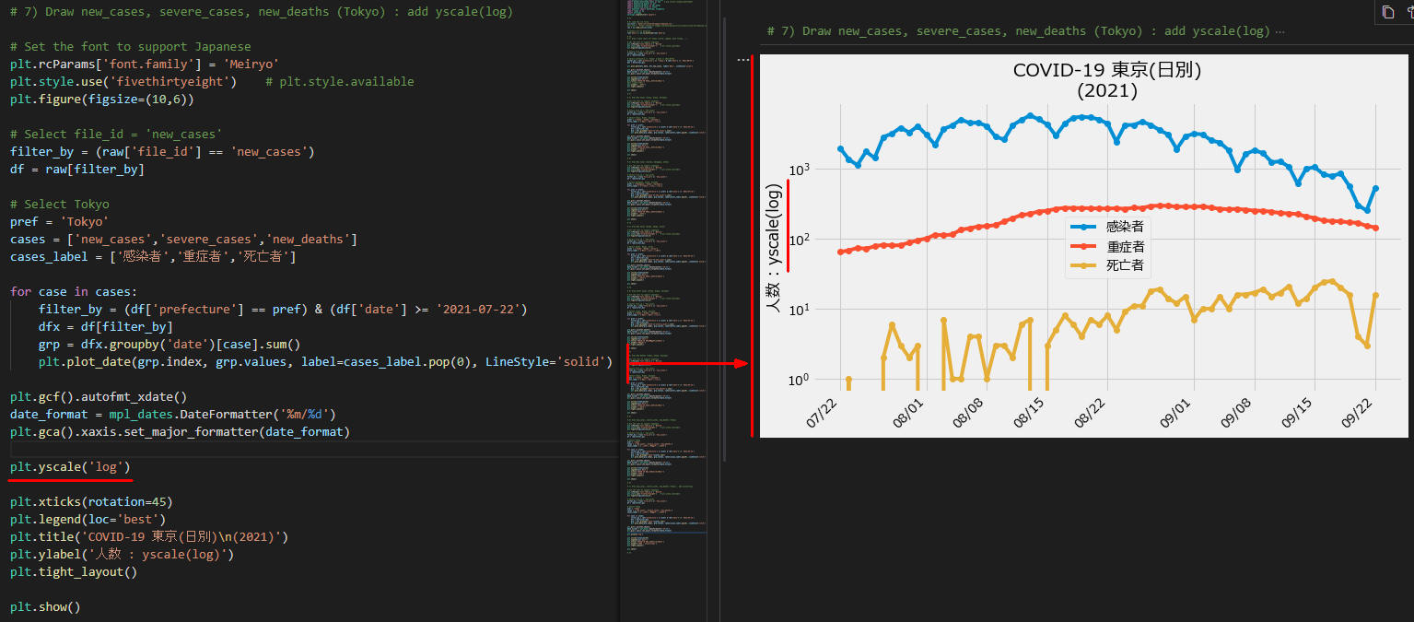The width and height of the screenshot is (1414, 622).
Task: Place cursor on plt.yscale('log') line
Action: pyautogui.click(x=70, y=467)
